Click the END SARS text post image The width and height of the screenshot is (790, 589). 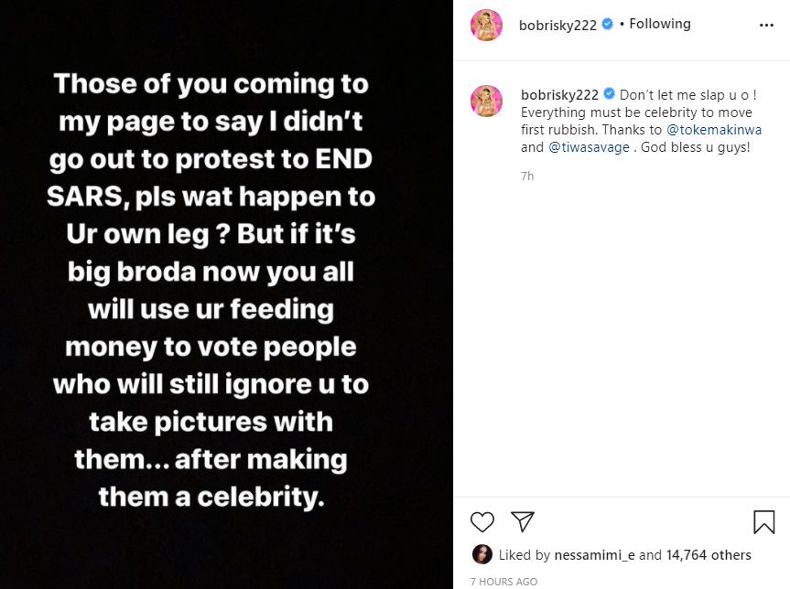226,293
